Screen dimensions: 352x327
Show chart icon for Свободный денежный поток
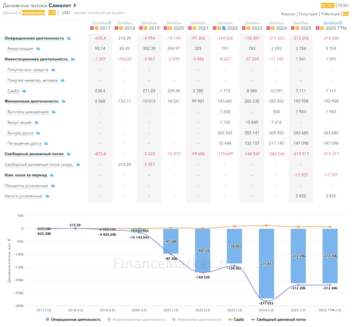pos(69,154)
